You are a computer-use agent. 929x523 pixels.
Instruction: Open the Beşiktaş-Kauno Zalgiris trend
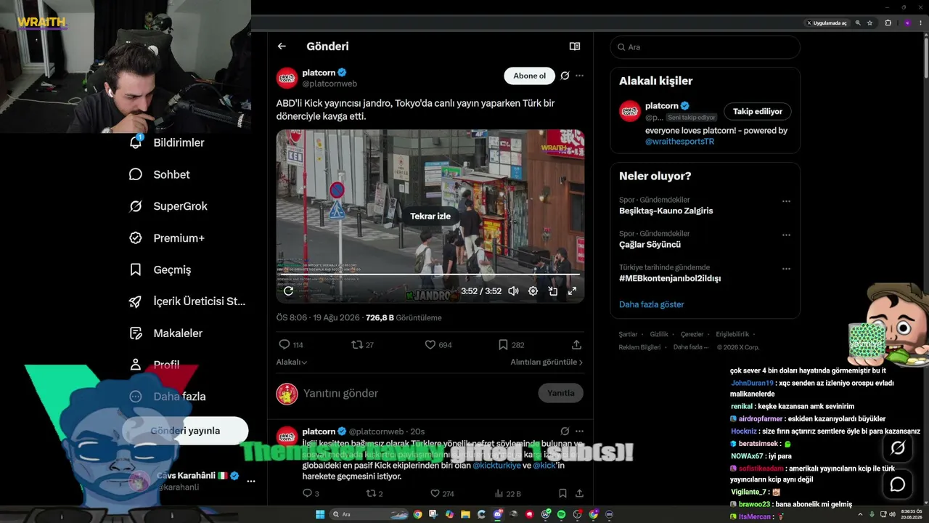click(x=666, y=211)
